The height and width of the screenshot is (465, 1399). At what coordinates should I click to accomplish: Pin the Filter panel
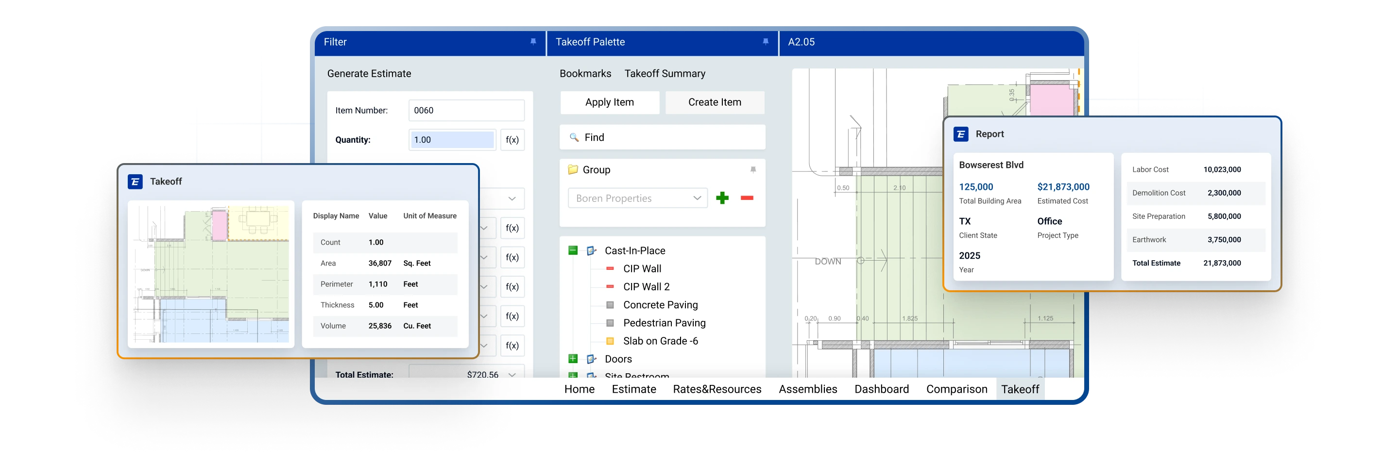[x=533, y=42]
